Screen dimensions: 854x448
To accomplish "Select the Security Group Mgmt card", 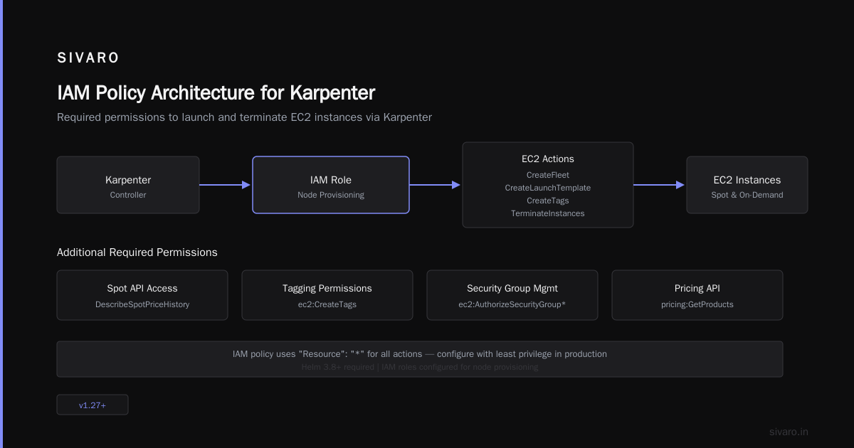I will point(512,295).
